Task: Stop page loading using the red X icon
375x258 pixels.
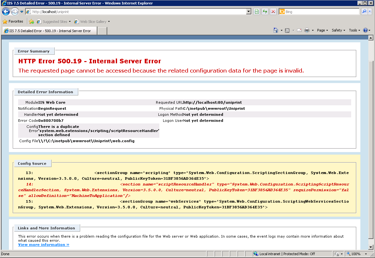Action: click(273, 11)
